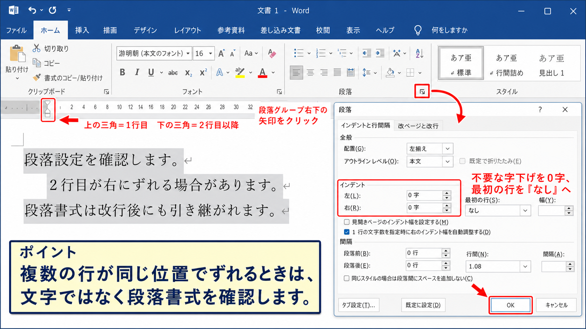Open the Font group dialog launcher
This screenshot has height=329, width=586.
point(279,92)
